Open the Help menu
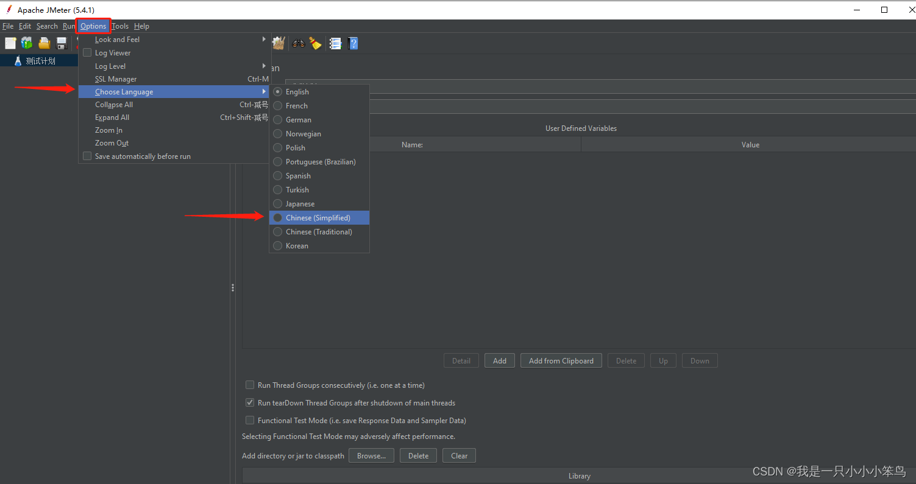 pyautogui.click(x=142, y=26)
